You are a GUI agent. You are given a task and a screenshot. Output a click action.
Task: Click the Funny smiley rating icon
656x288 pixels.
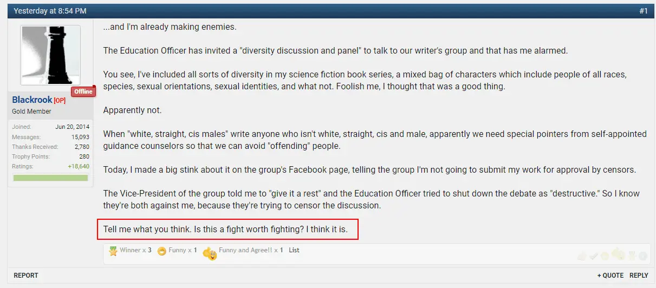pos(162,251)
